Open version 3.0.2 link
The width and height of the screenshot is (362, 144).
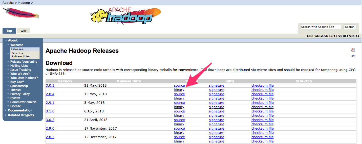[x=50, y=120]
